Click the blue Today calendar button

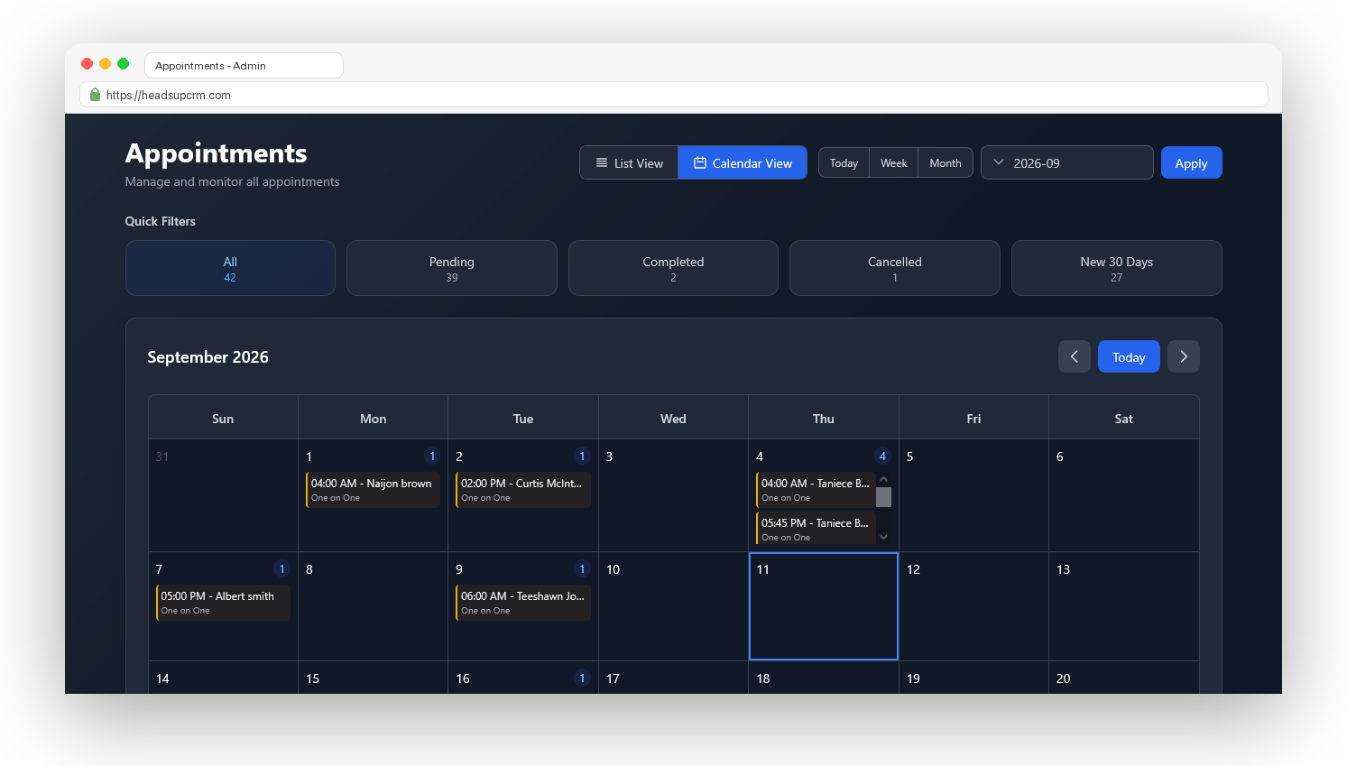coord(1129,357)
